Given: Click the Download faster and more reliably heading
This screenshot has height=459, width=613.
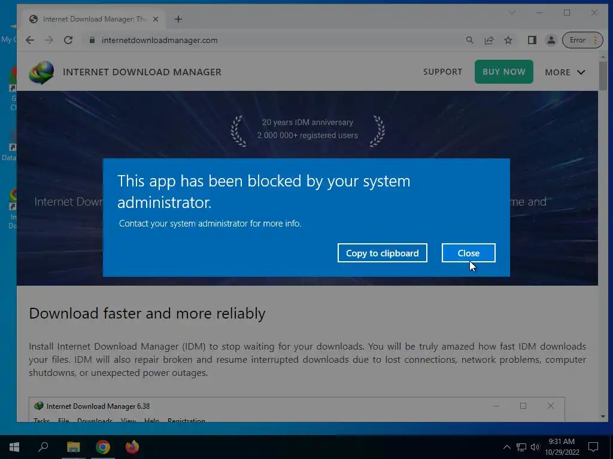Looking at the screenshot, I should tap(147, 313).
